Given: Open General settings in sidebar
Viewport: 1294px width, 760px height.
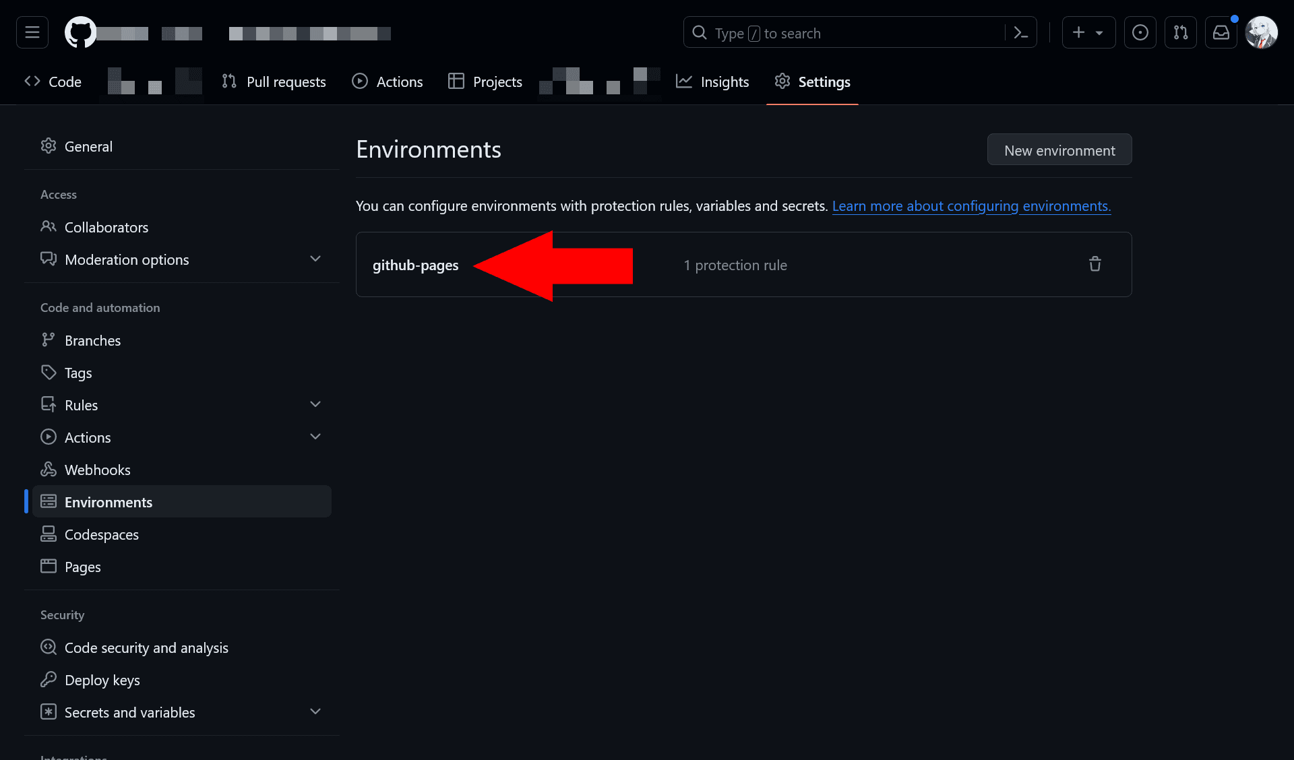Looking at the screenshot, I should pyautogui.click(x=182, y=146).
